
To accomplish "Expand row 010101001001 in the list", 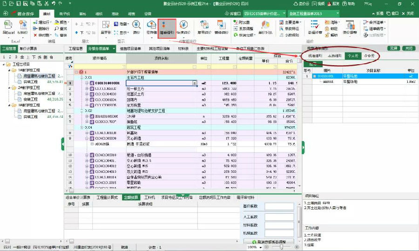I will coord(87,83).
